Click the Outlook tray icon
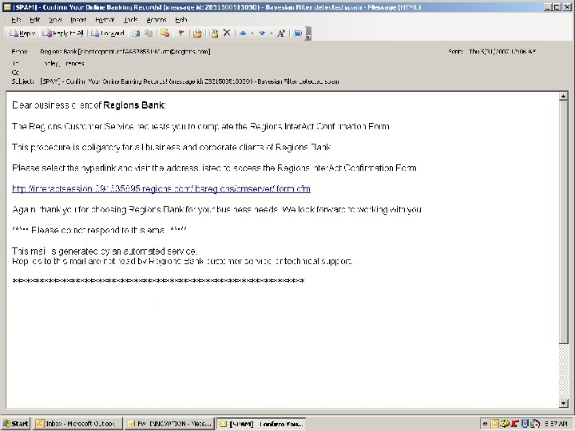The width and height of the screenshot is (575, 431). [x=494, y=424]
